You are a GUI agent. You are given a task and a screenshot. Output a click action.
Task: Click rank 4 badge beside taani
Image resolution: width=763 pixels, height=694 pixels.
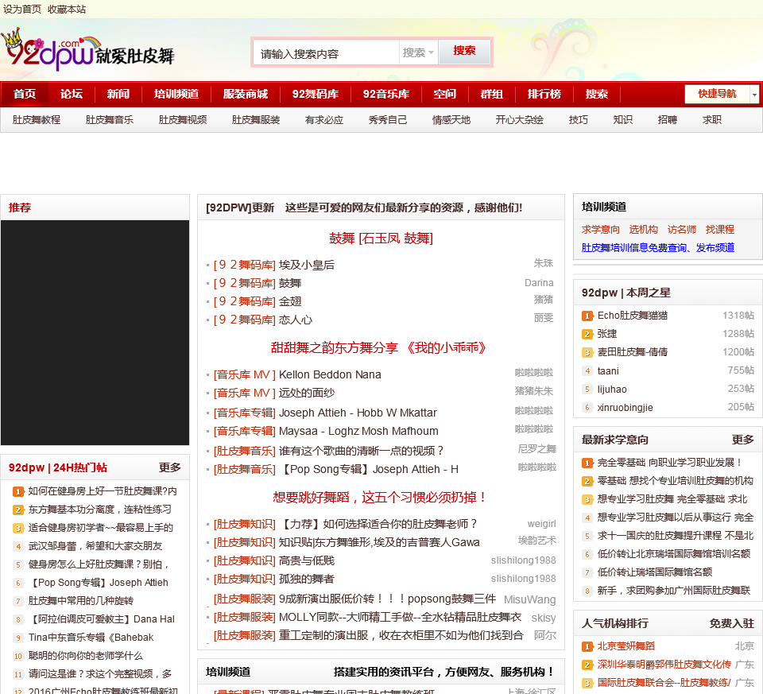point(587,370)
